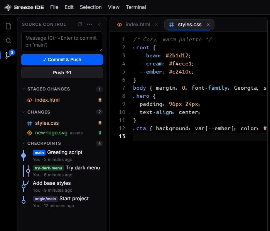Click the graph node for Start project
The image size is (270, 231).
(24, 202)
